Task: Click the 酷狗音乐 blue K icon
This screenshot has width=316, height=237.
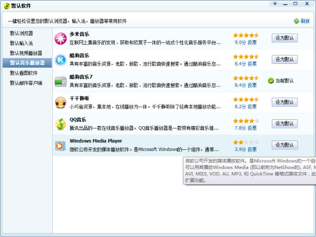Action: coord(61,59)
